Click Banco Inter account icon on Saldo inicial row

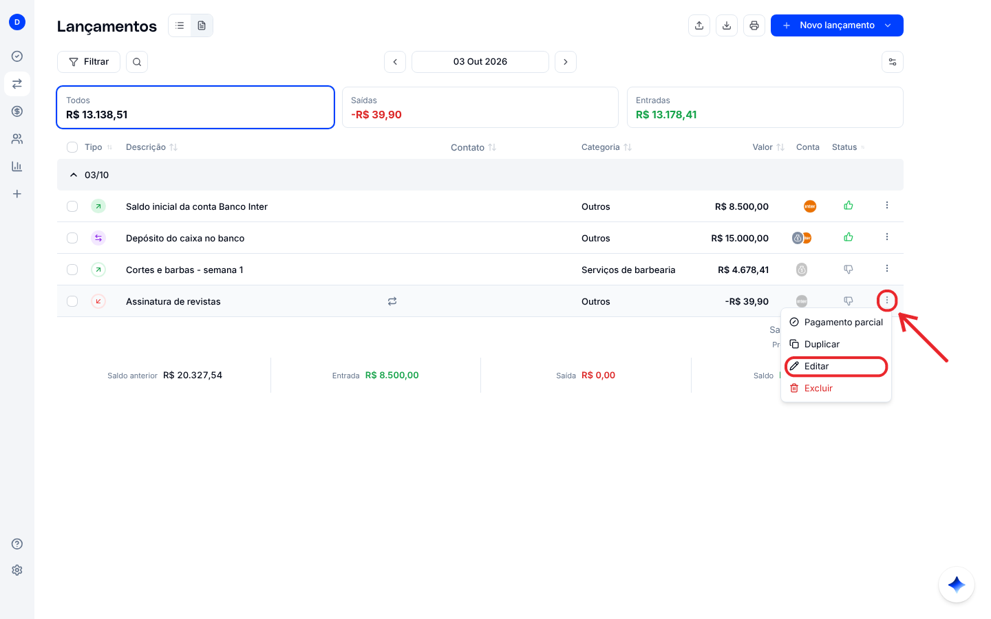tap(810, 206)
